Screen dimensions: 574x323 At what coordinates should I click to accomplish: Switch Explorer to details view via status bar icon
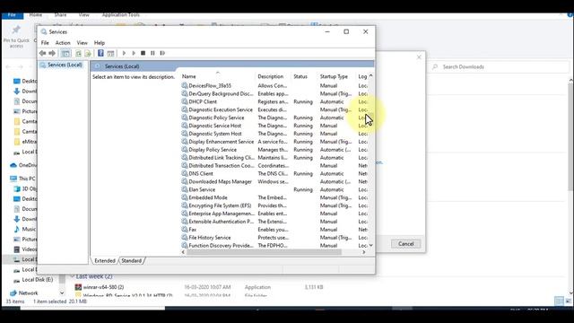coord(559,301)
